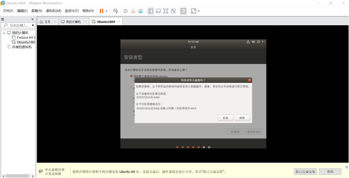Screen dimensions: 349x178
Task: Pause the running virtual machine
Action: tap(101, 11)
